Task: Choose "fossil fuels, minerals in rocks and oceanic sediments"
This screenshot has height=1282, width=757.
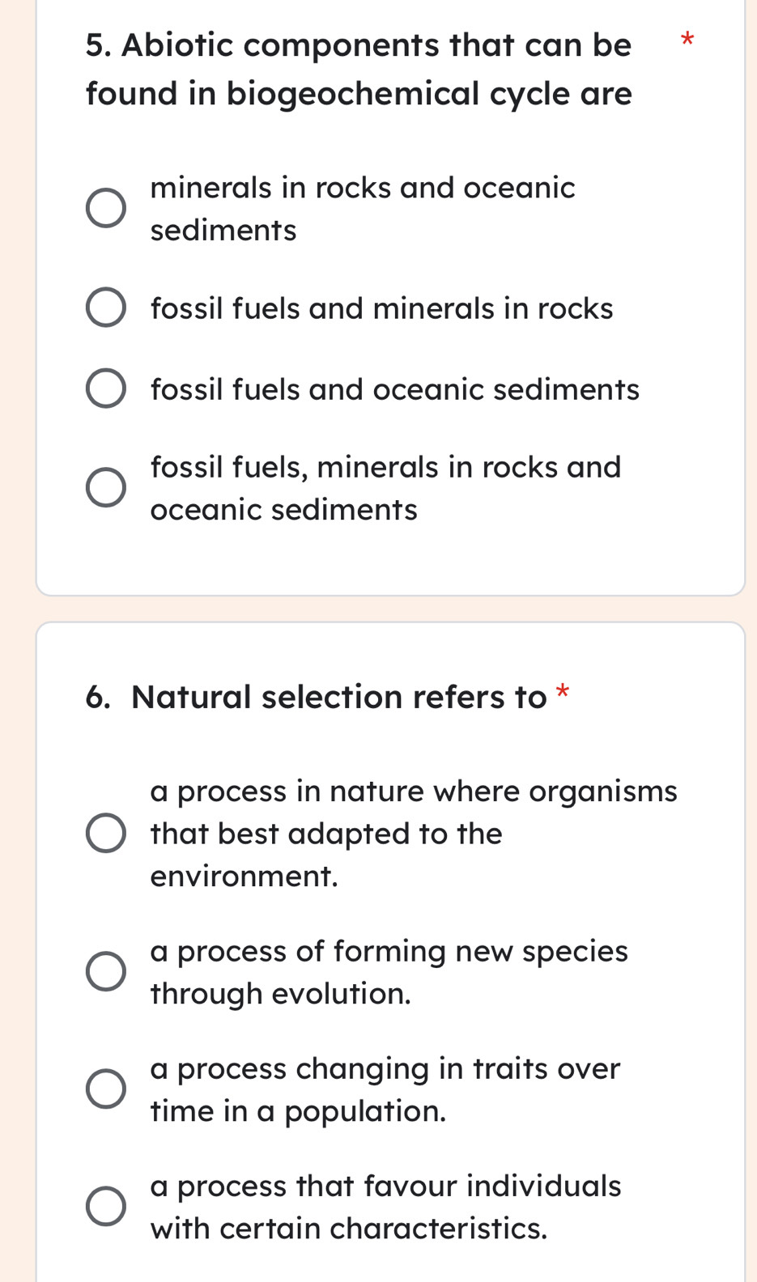Action: coord(105,487)
